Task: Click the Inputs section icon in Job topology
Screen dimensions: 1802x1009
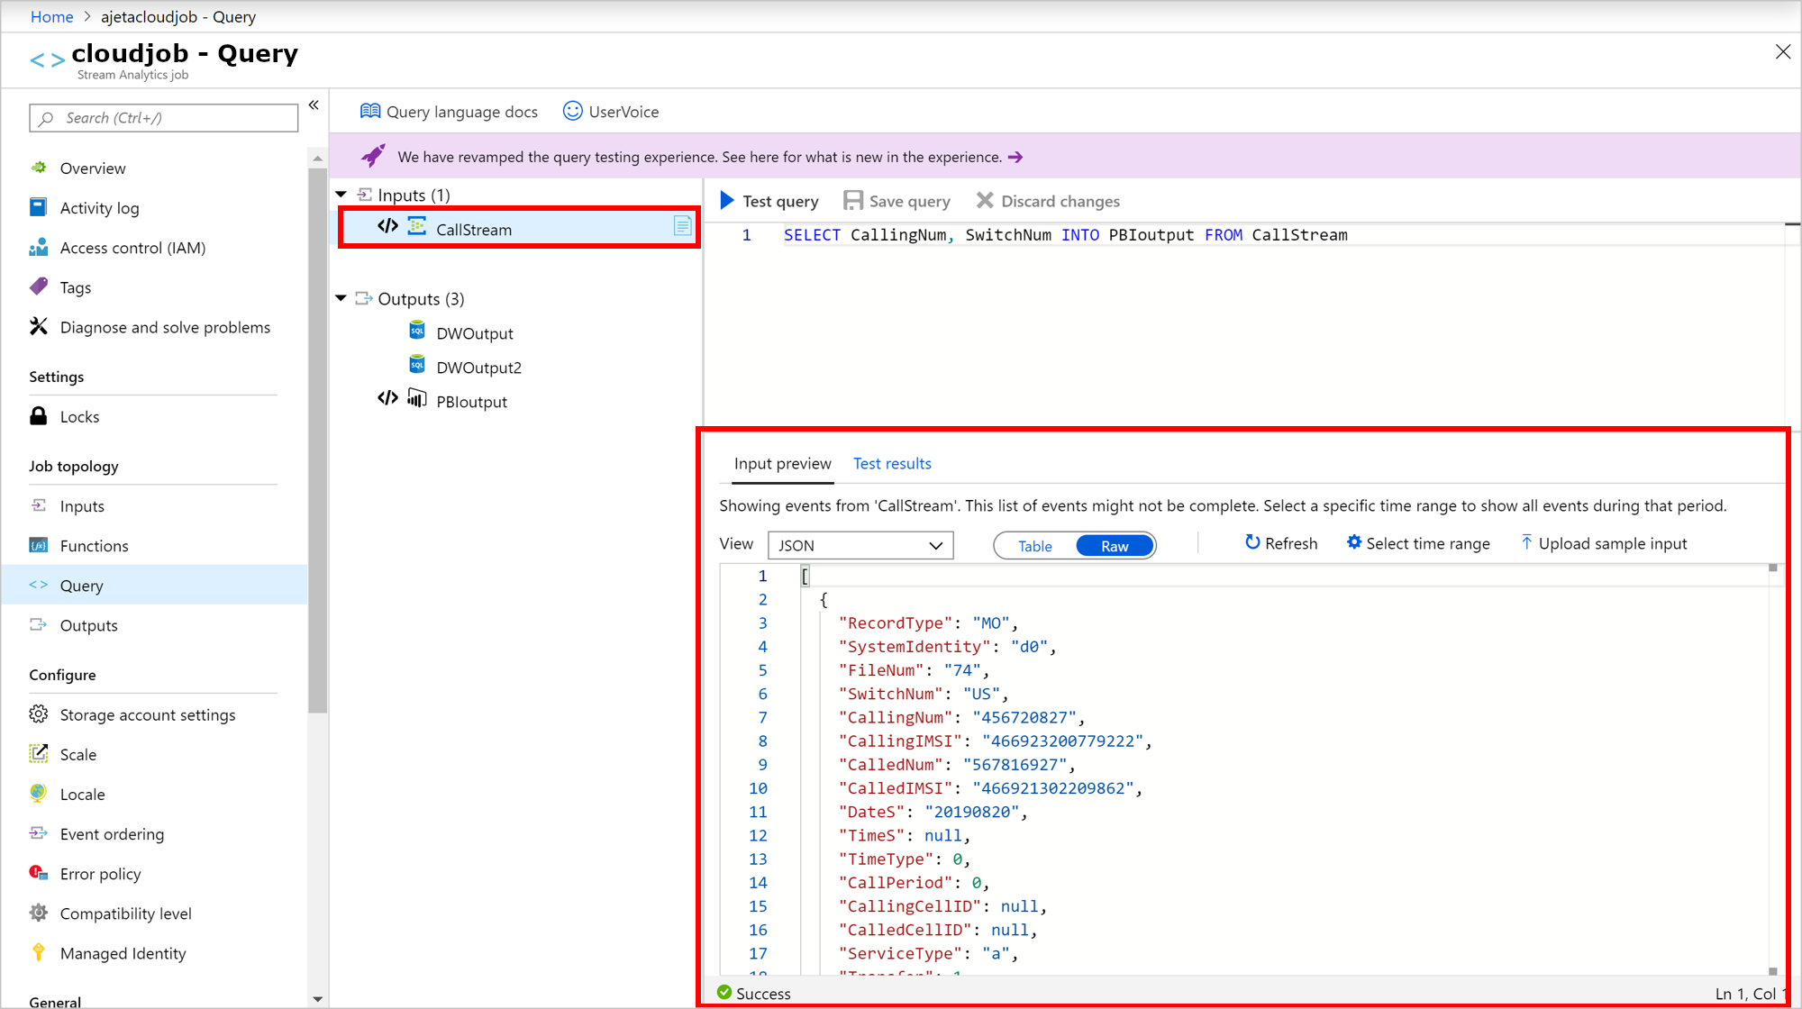Action: (39, 505)
